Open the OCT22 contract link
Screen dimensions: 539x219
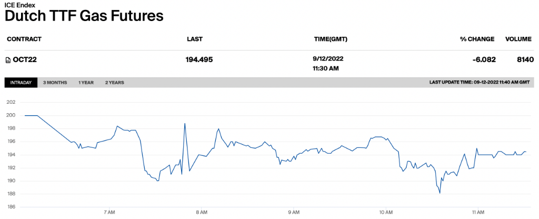pos(24,60)
